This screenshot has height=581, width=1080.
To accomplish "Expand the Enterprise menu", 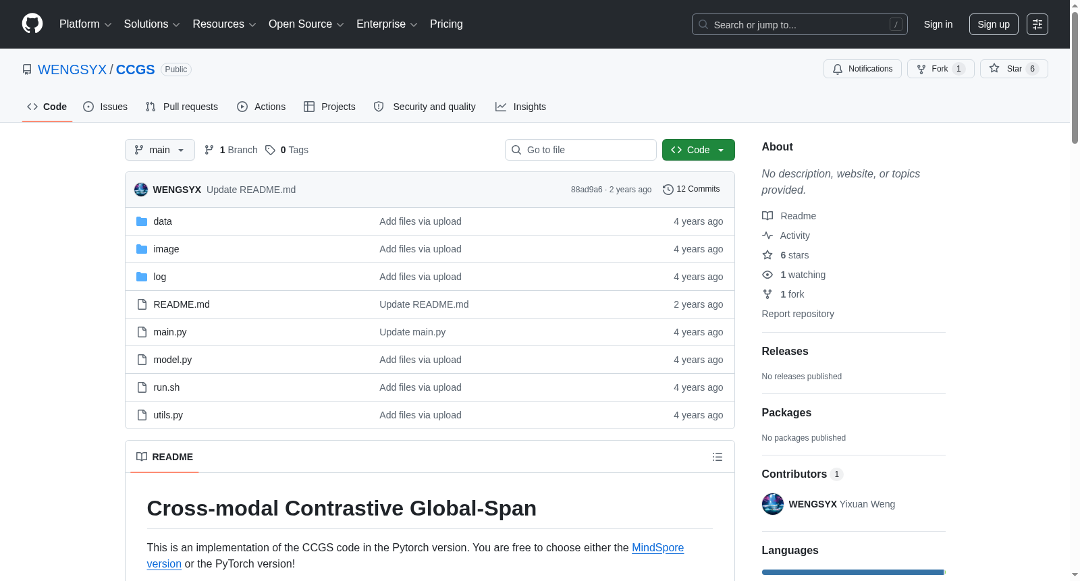I will [x=387, y=24].
